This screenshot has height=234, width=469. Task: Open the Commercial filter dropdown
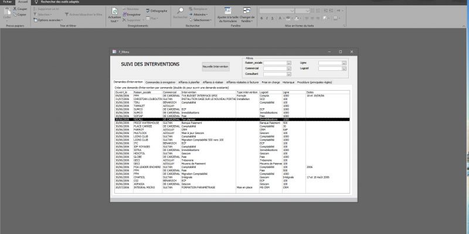[x=288, y=68]
